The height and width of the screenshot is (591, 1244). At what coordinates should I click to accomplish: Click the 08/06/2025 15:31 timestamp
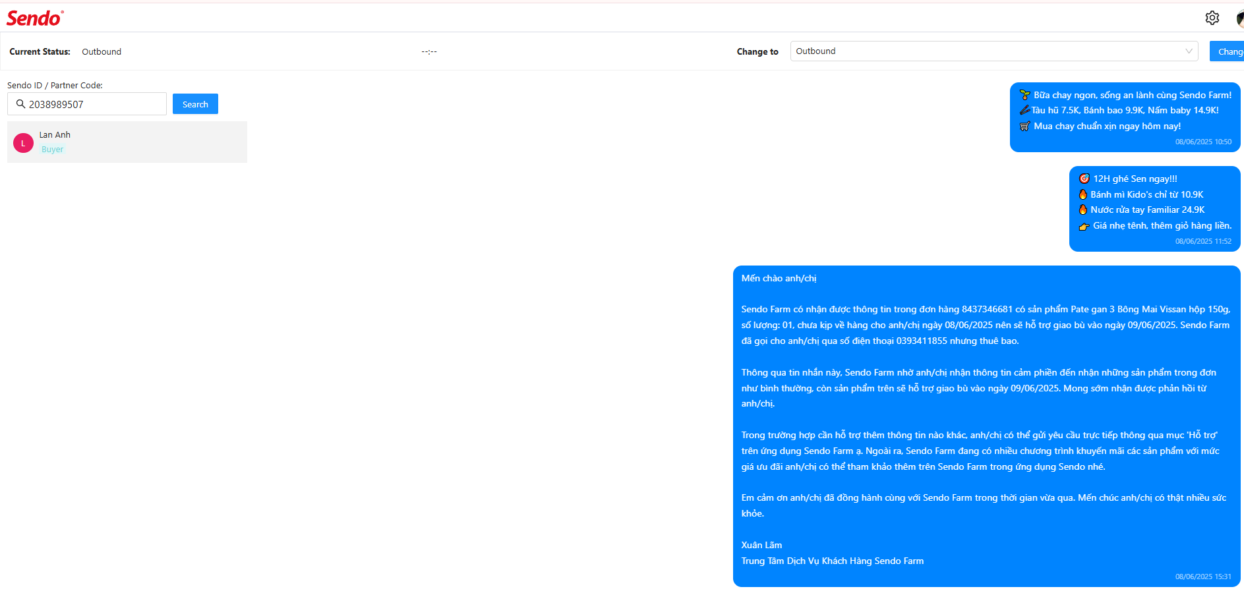pos(1203,577)
